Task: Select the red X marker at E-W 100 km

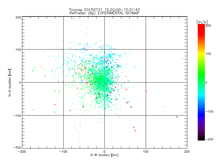Action: point(146,91)
